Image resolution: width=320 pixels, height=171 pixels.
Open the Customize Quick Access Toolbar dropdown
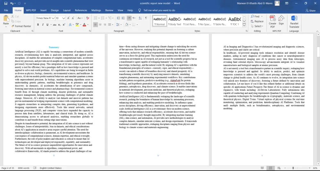point(25,4)
